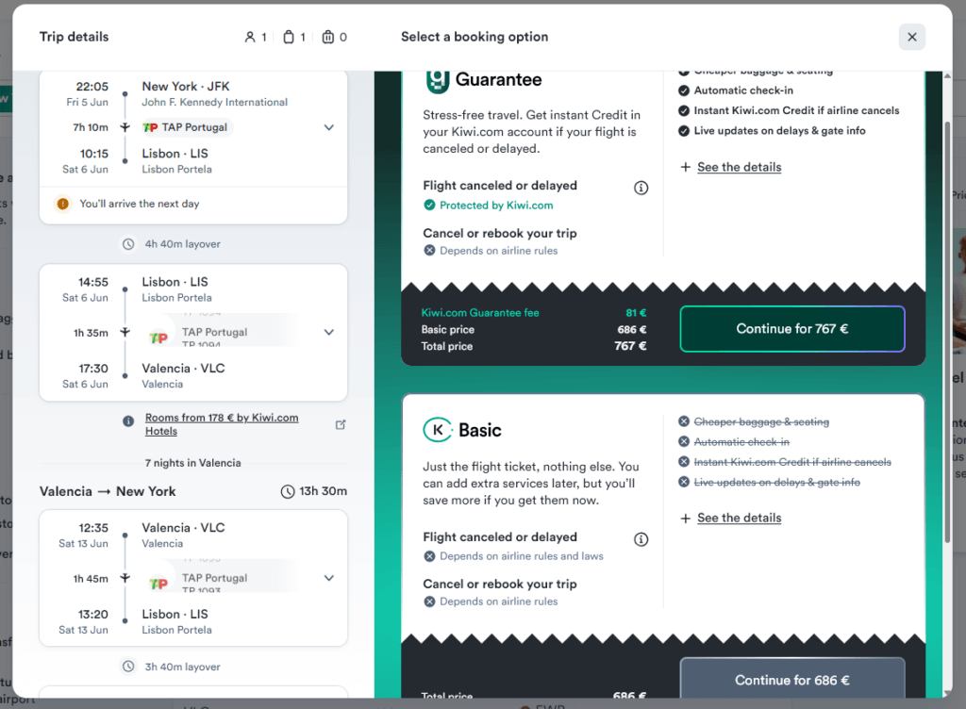Click the Kiwi.com Basic logo icon
The image size is (966, 709).
438,430
